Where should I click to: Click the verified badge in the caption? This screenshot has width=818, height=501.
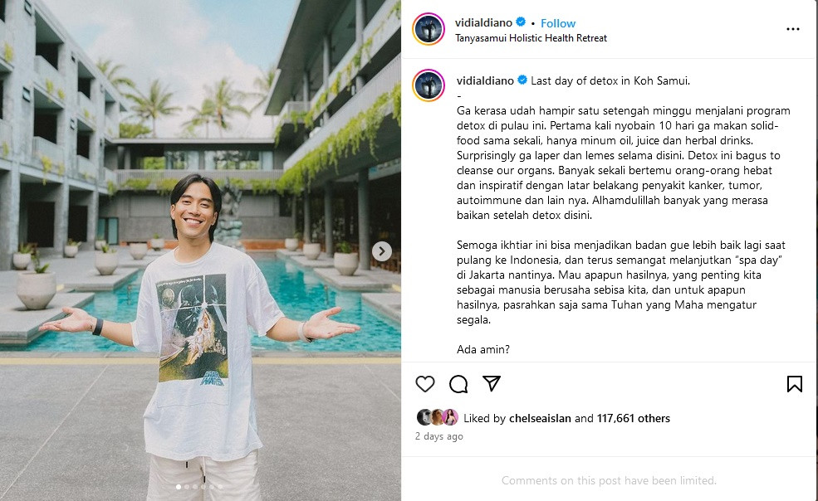522,80
